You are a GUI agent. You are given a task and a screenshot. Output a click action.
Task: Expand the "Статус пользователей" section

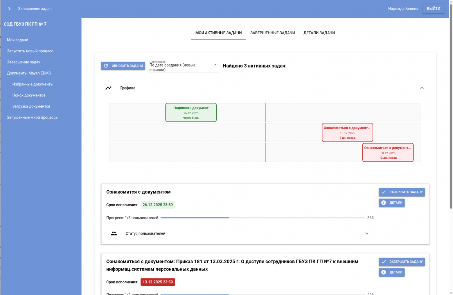click(x=367, y=233)
